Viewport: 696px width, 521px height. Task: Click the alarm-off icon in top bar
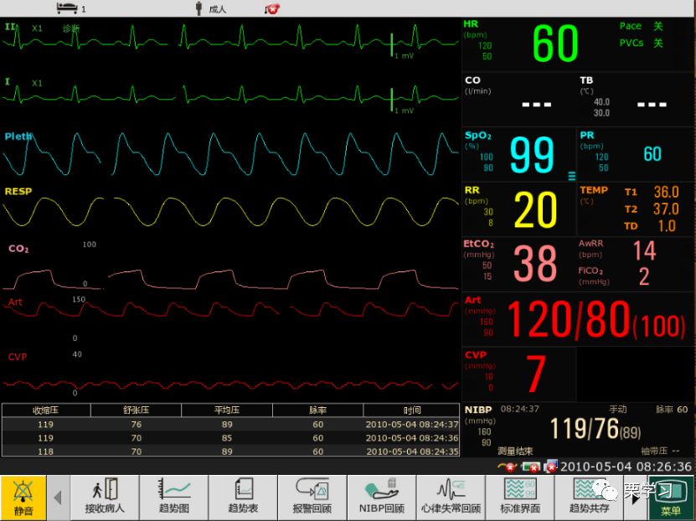(x=271, y=8)
